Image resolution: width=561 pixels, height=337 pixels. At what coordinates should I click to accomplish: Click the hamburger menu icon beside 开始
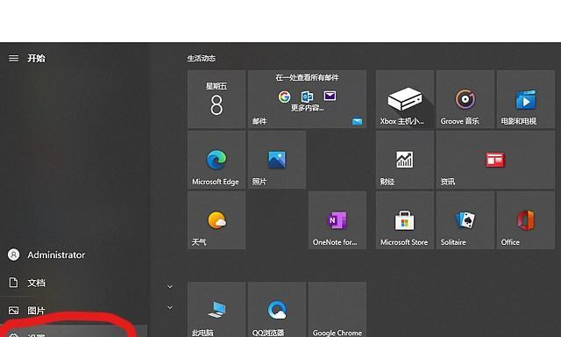coord(14,58)
